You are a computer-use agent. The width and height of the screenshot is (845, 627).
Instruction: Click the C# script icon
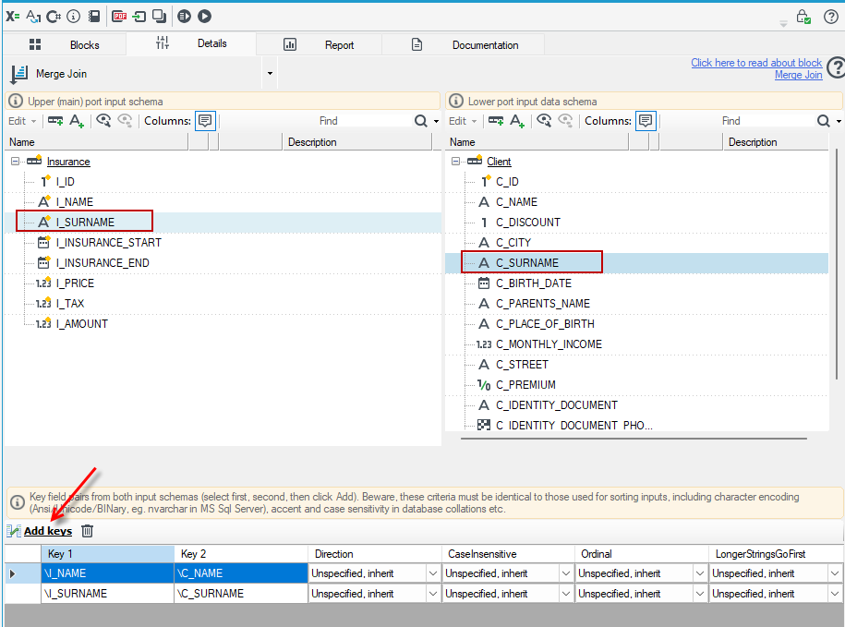[54, 17]
